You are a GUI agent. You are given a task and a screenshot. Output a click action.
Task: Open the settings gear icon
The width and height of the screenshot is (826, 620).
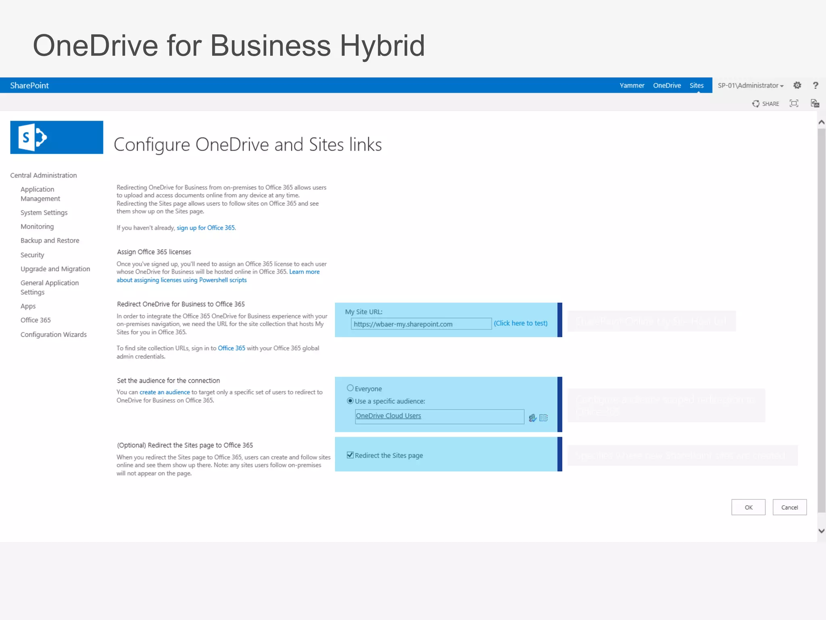point(797,85)
